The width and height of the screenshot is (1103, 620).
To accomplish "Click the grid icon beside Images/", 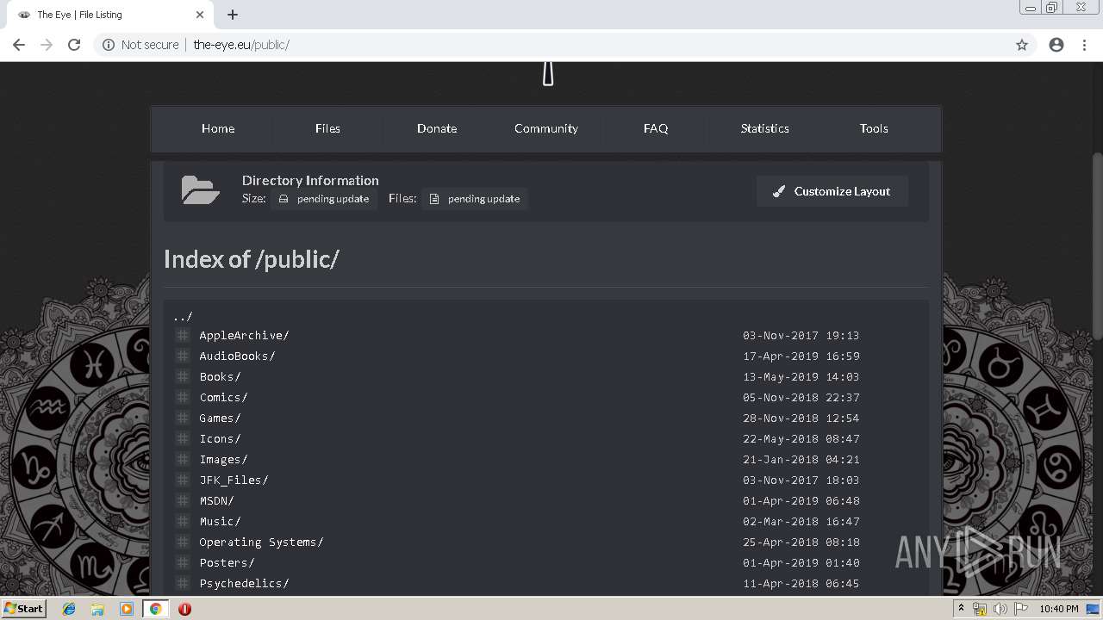I will coord(183,459).
